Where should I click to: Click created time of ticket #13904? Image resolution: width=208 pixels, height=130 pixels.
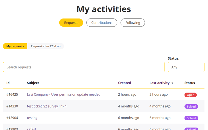[x=129, y=118]
